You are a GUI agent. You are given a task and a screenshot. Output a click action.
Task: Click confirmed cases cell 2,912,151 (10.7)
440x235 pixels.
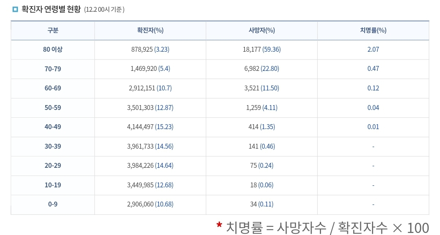click(150, 88)
